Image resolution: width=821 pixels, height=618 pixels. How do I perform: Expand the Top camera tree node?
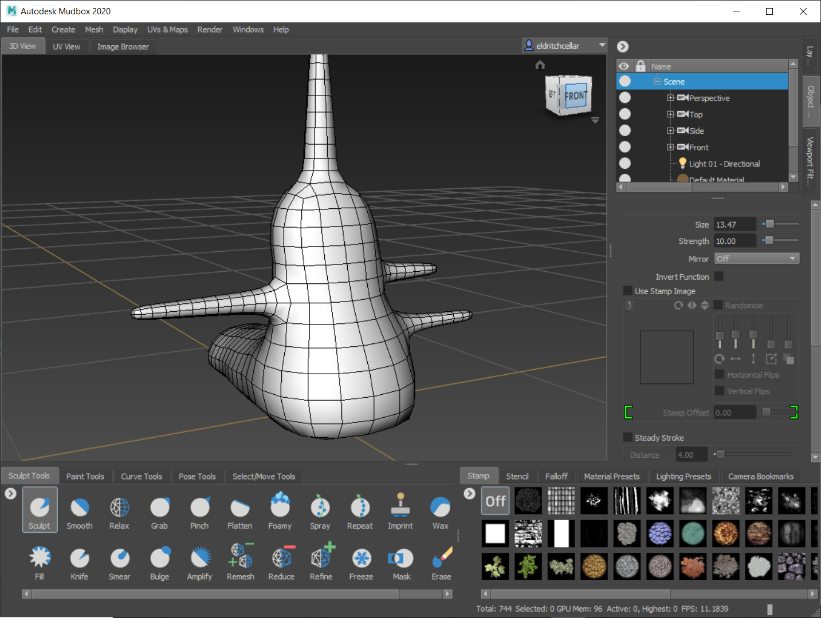pos(670,114)
